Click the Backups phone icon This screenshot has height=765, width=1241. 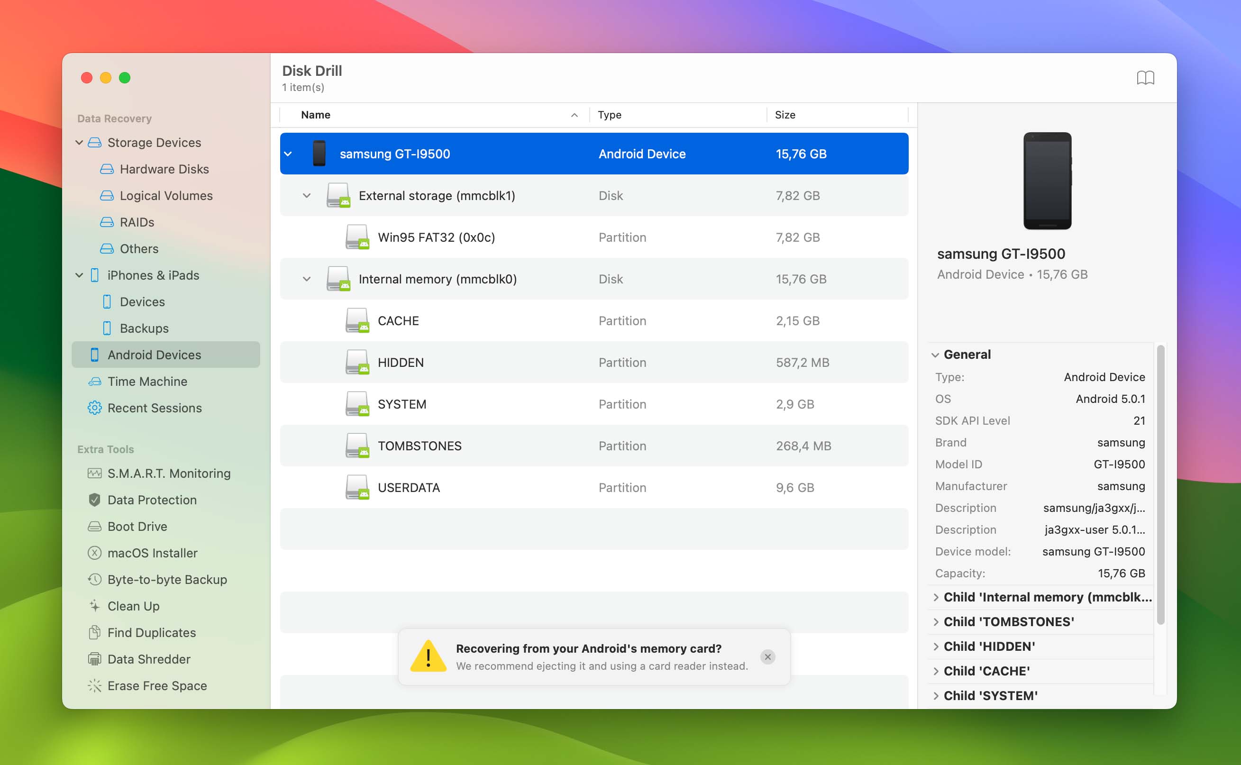[x=107, y=328]
